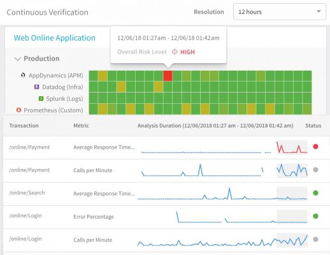Click the Analysis Duration column header
The width and height of the screenshot is (330, 255).
[215, 126]
